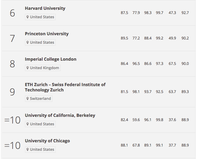Screen dimensions: 197x159
Task: Open the ETH Zurich university page
Action: (65, 87)
